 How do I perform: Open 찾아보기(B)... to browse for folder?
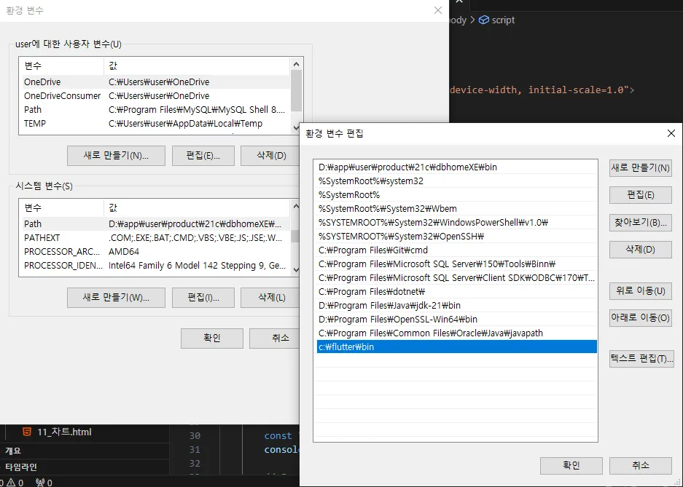coord(640,223)
